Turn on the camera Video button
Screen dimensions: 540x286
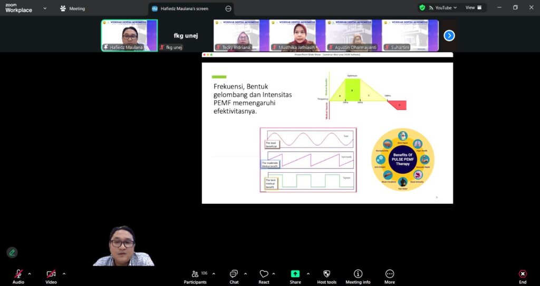click(51, 274)
